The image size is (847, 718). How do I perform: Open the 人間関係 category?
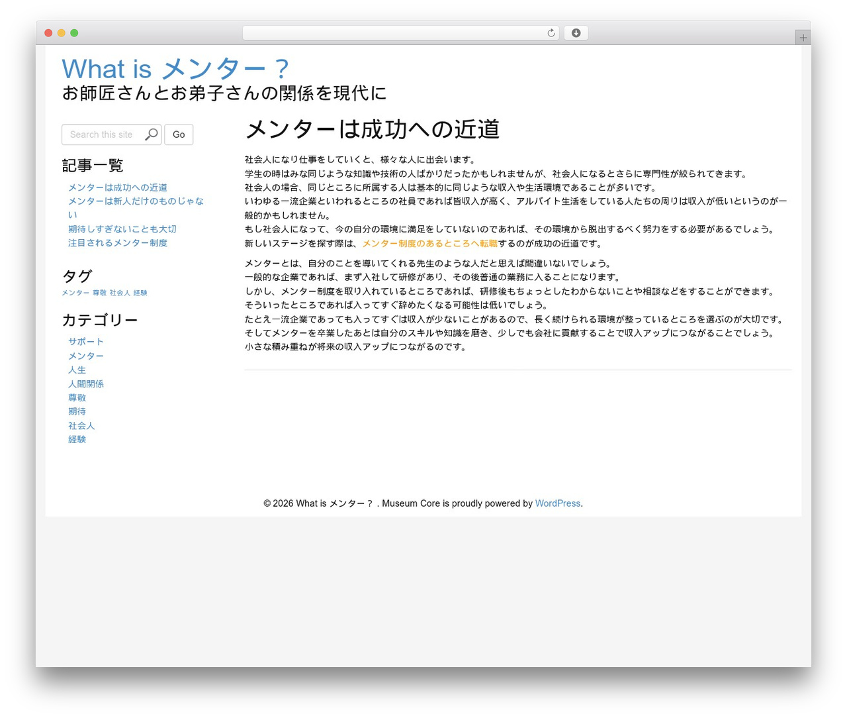pyautogui.click(x=86, y=384)
